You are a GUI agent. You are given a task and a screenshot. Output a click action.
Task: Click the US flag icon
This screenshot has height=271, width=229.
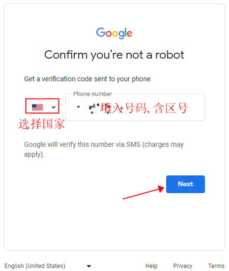click(37, 107)
